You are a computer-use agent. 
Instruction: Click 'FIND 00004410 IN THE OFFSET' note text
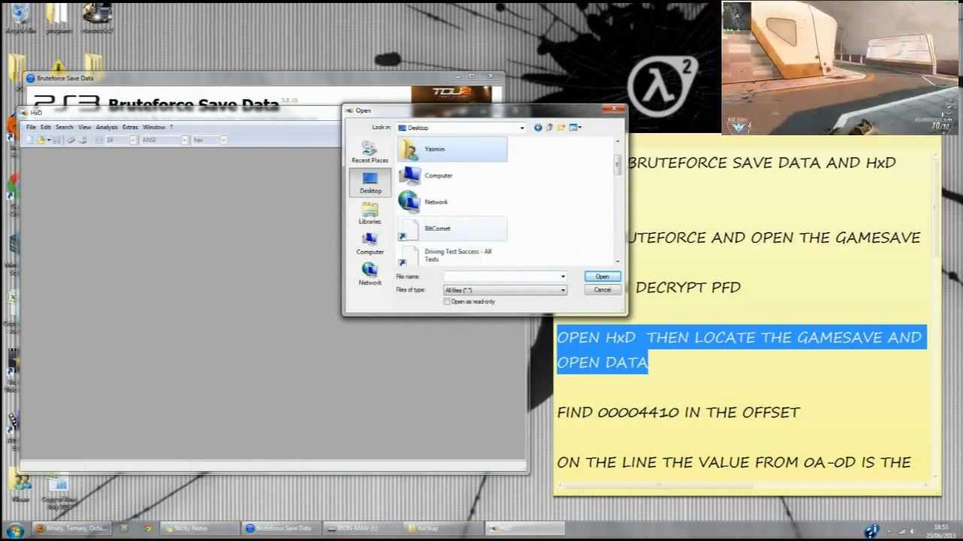click(x=678, y=413)
